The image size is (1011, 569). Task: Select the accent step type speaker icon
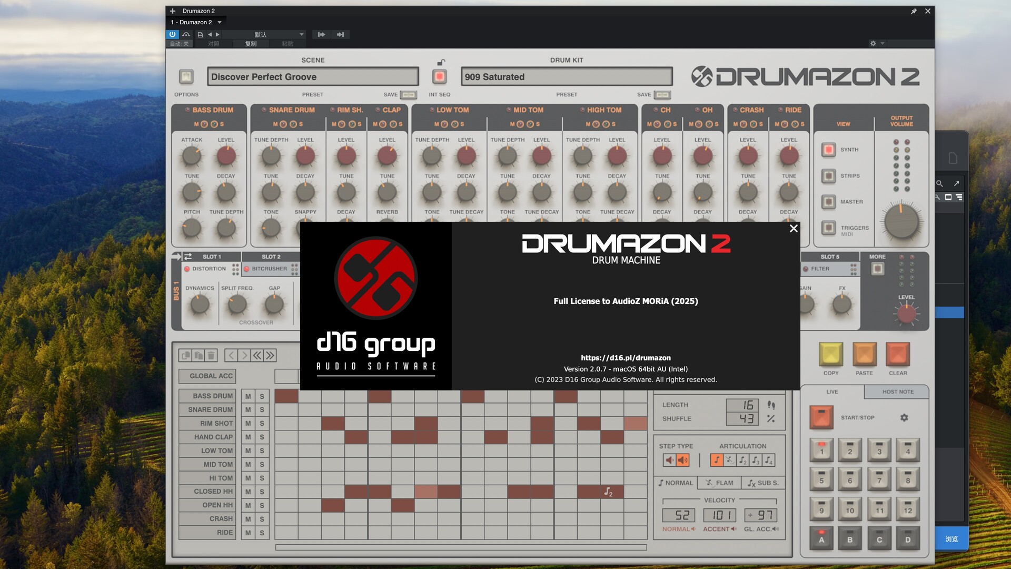tap(682, 460)
